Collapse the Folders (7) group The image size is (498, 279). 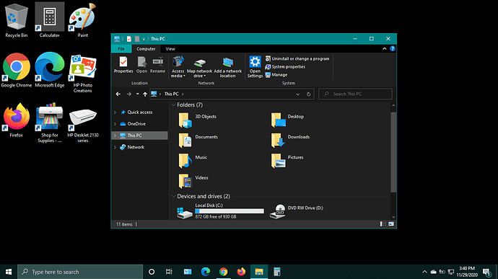coord(173,105)
